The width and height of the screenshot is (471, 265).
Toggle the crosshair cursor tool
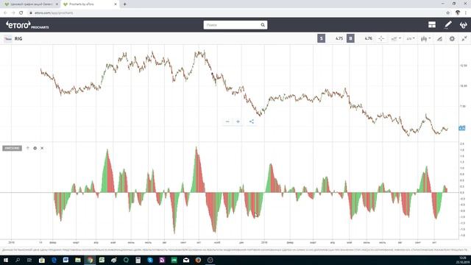(381, 38)
